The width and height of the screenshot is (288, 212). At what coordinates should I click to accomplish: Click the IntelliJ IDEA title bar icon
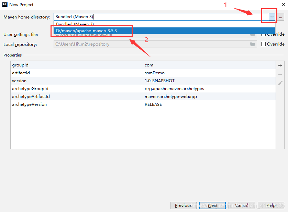point(4,4)
